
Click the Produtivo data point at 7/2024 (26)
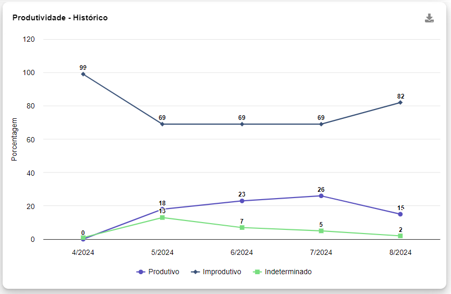[x=321, y=196]
